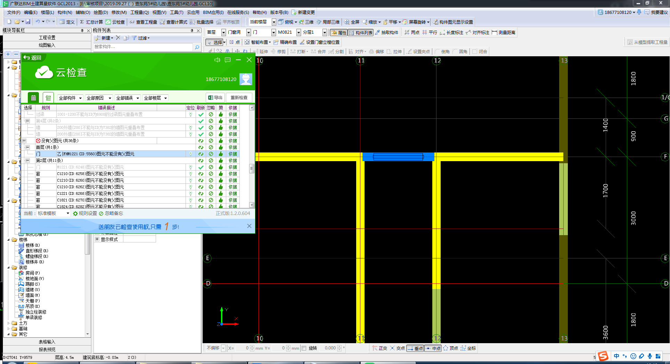This screenshot has height=364, width=670.
Task: Click 从模型提取工程量 button
Action: tap(647, 42)
